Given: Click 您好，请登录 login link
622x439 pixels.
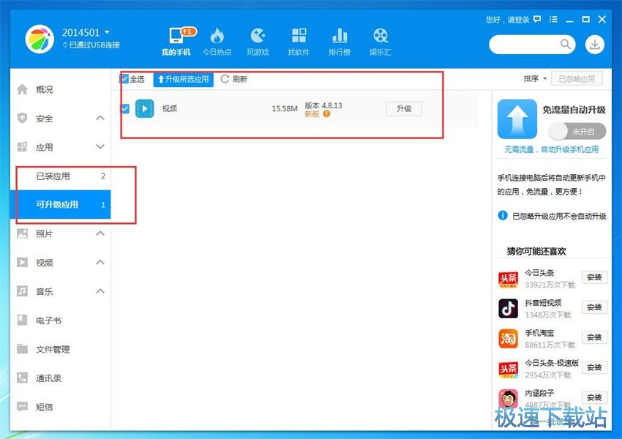Looking at the screenshot, I should coord(507,20).
